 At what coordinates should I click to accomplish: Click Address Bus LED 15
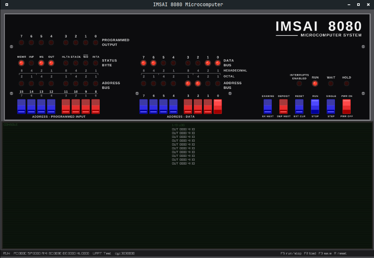[22, 84]
